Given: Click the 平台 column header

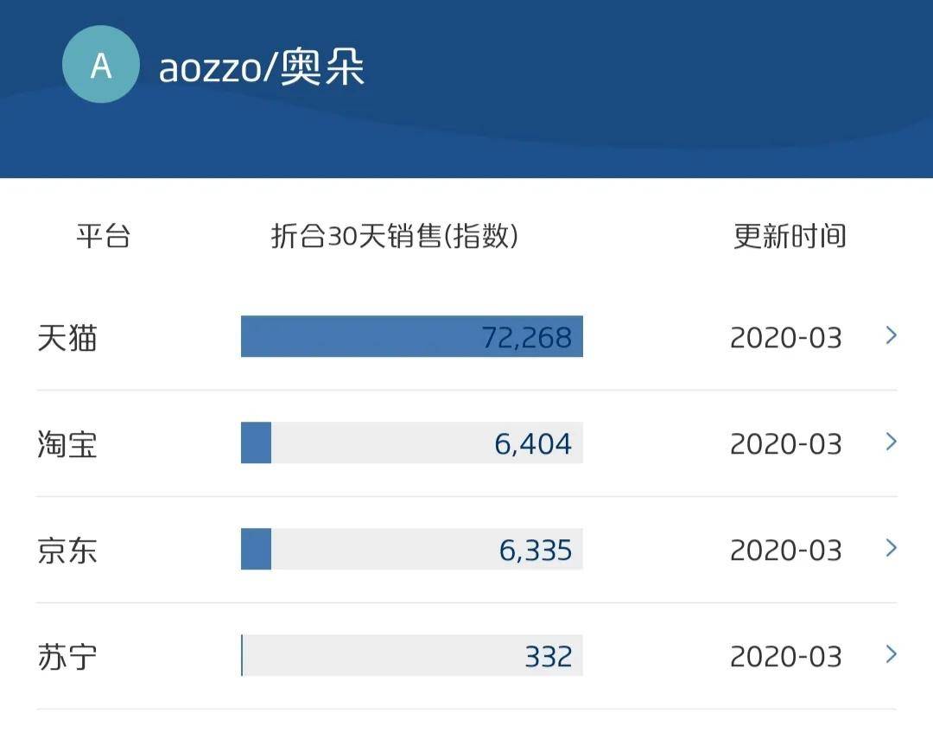Looking at the screenshot, I should pyautogui.click(x=103, y=236).
